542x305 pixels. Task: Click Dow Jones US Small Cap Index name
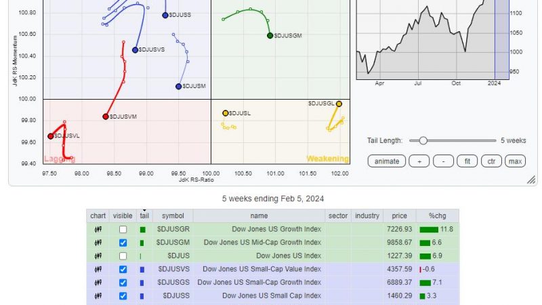pyautogui.click(x=272, y=296)
